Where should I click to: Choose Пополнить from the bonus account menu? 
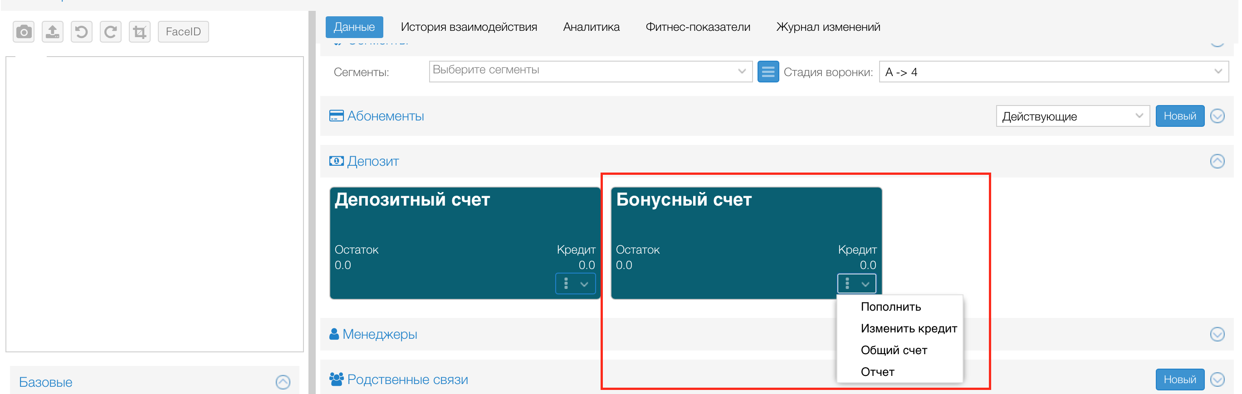[890, 307]
